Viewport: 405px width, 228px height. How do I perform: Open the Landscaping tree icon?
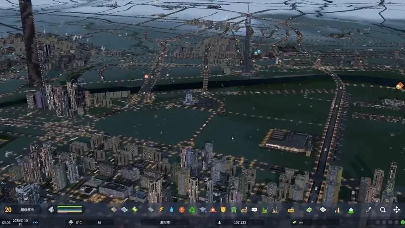pos(265,210)
